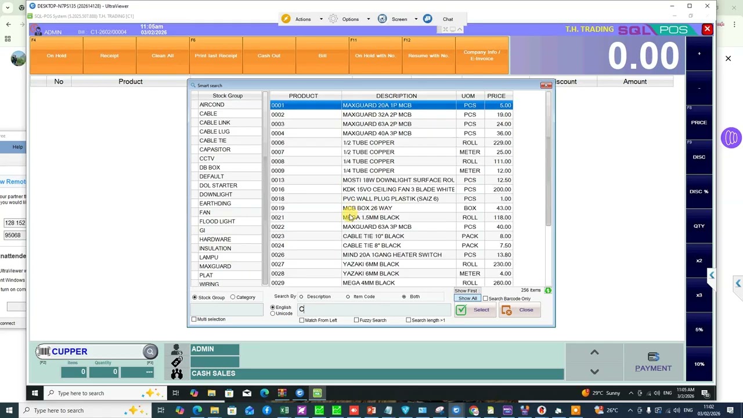Open UltraViewer Options dropdown

(x=351, y=19)
